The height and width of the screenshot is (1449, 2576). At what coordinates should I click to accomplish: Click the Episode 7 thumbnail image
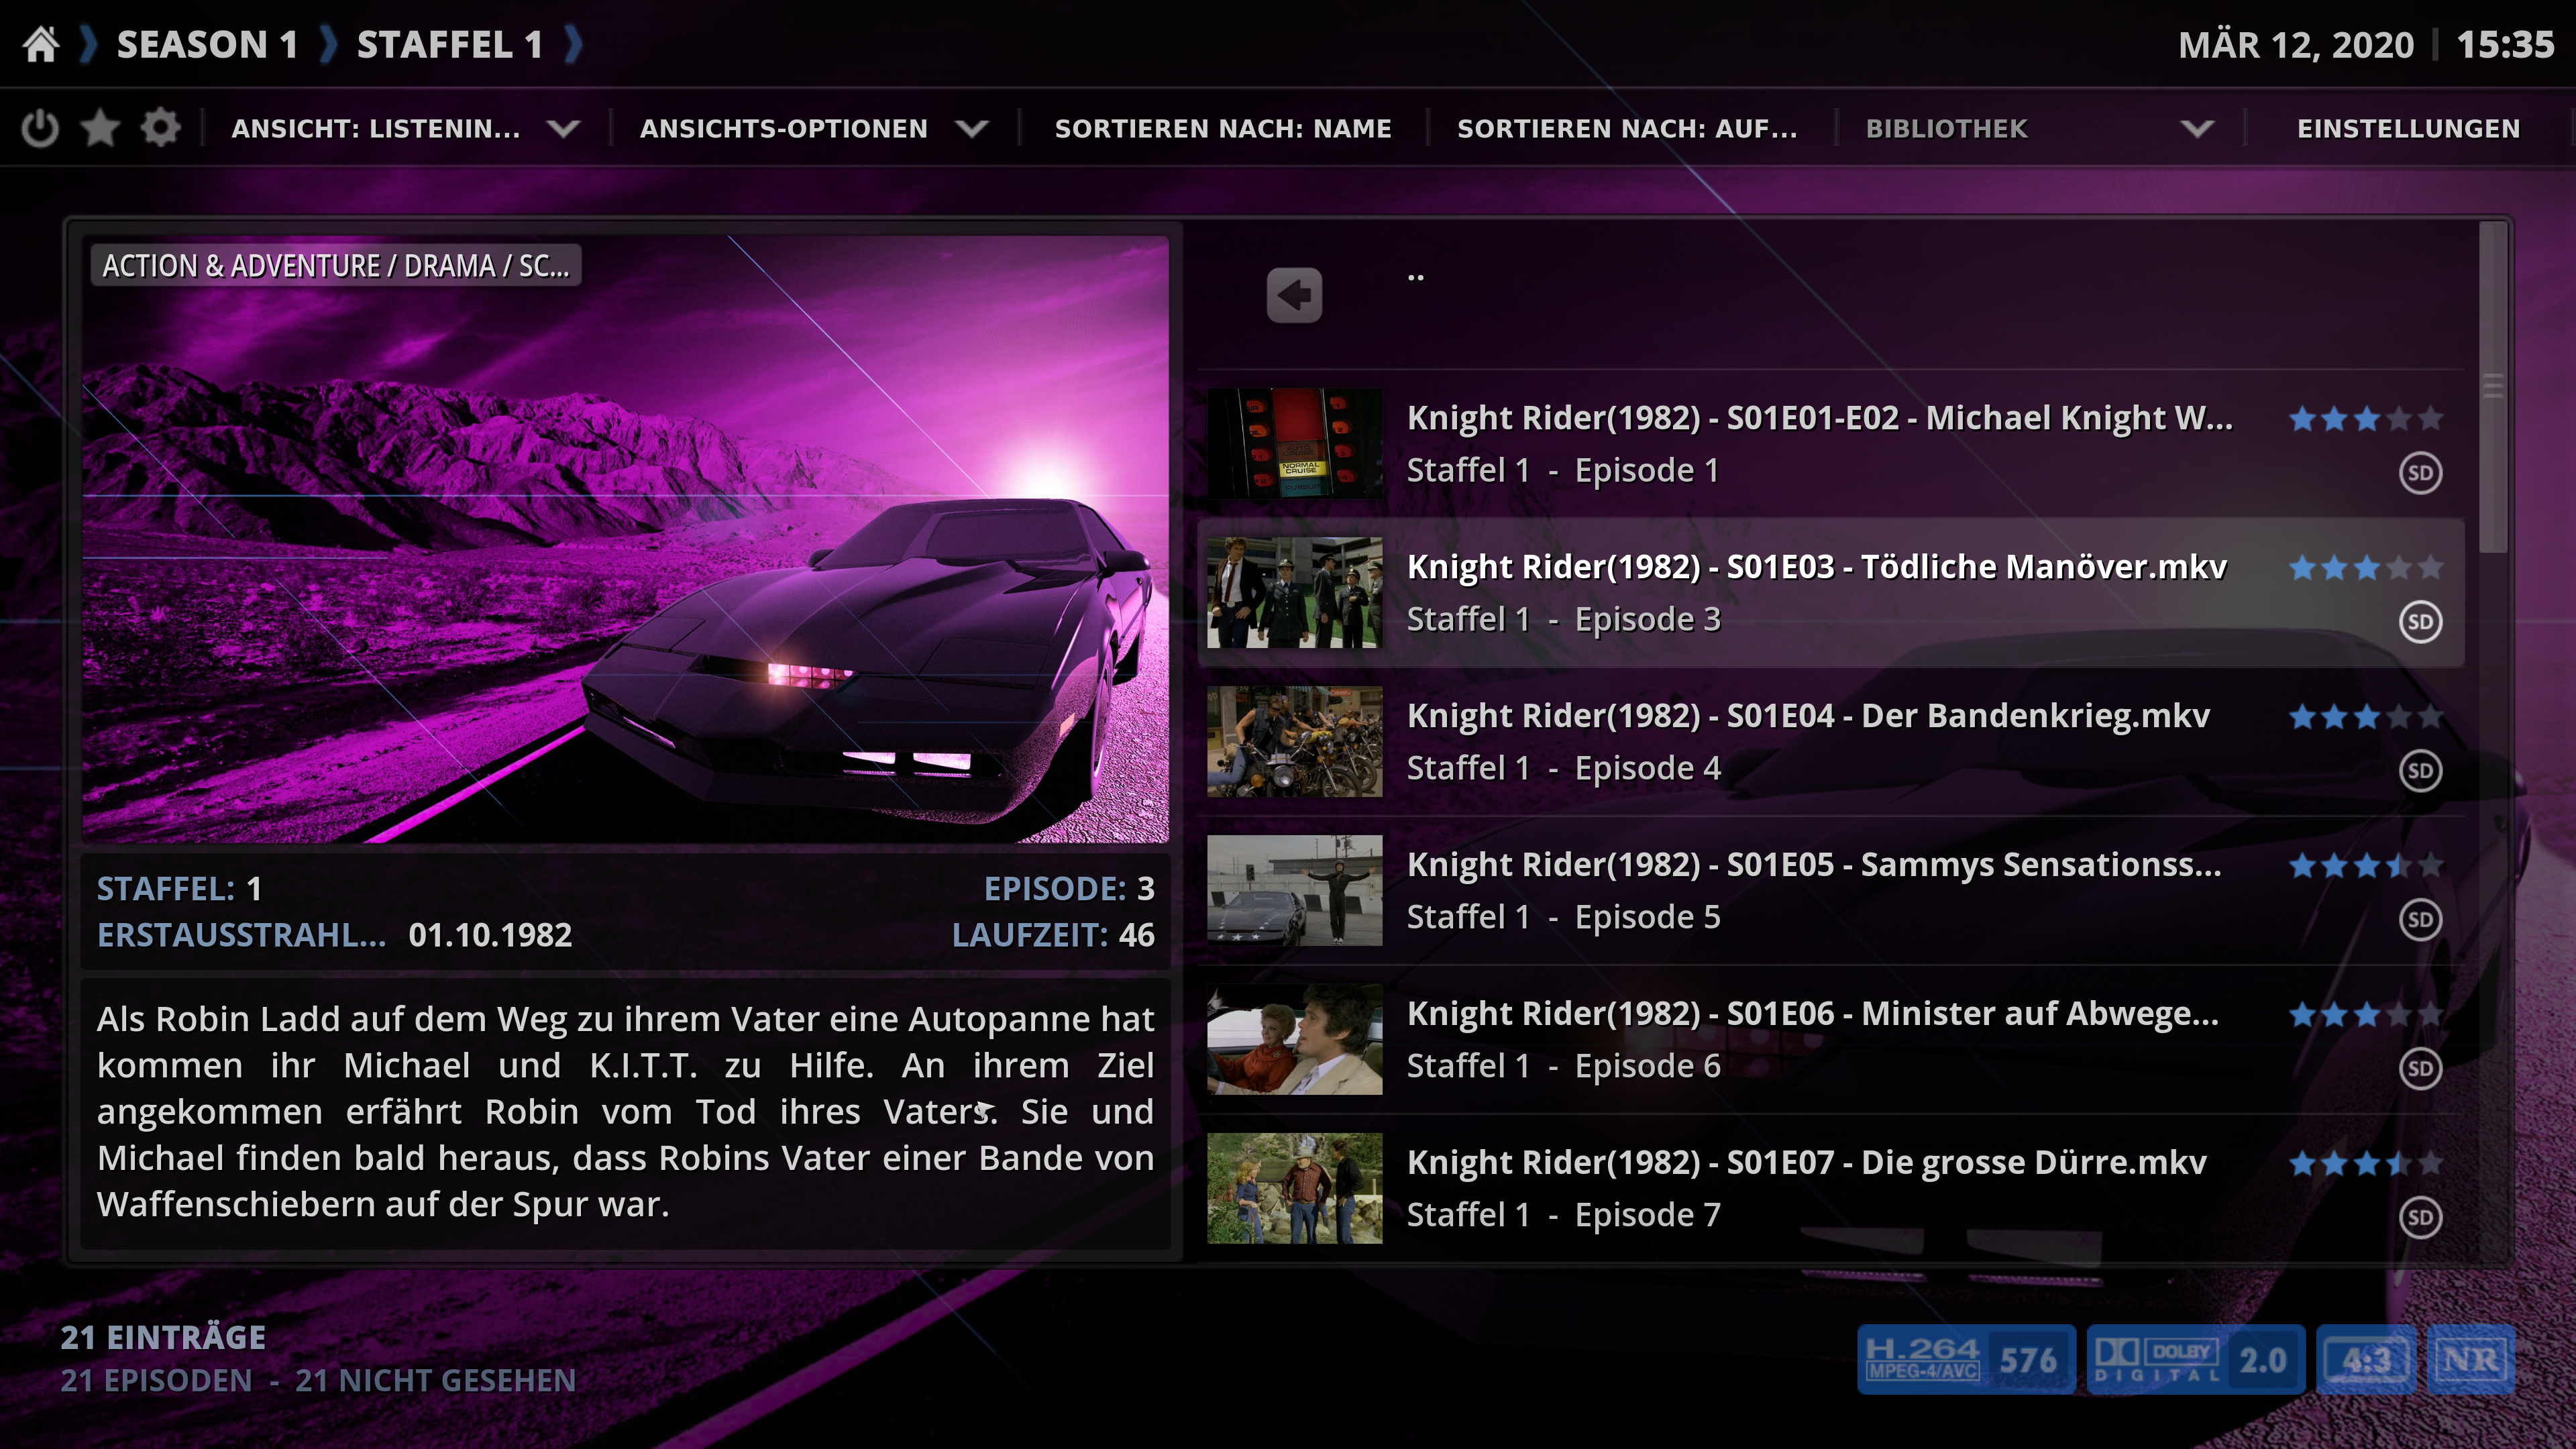tap(1294, 1189)
